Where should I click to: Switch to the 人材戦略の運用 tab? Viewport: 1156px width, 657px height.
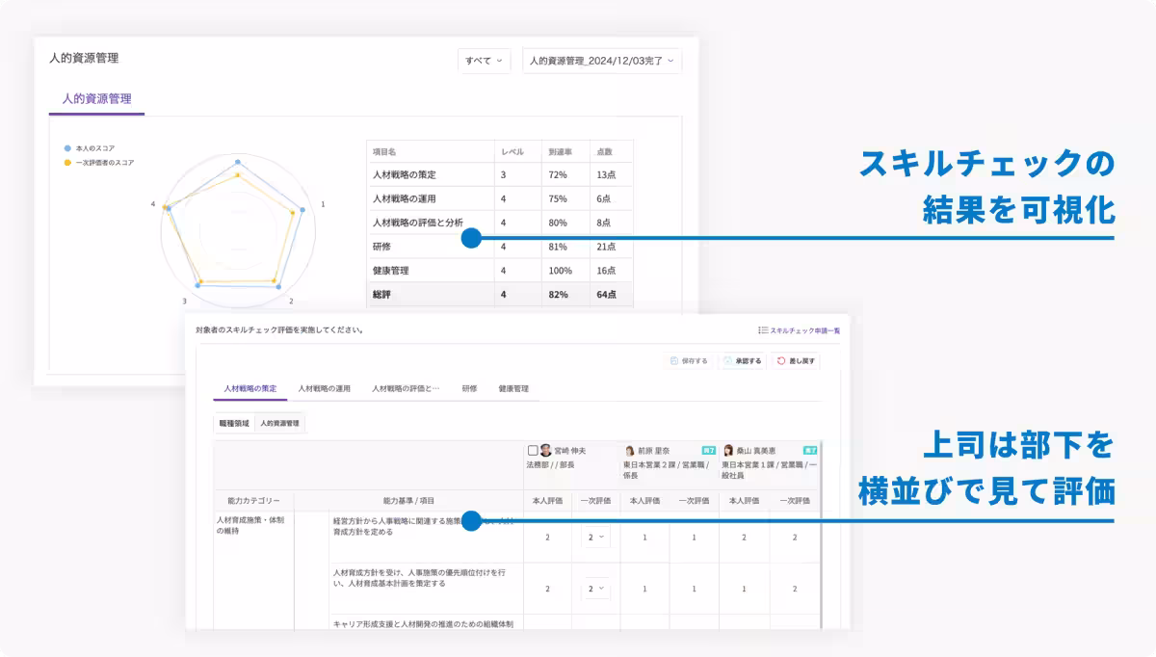(324, 388)
